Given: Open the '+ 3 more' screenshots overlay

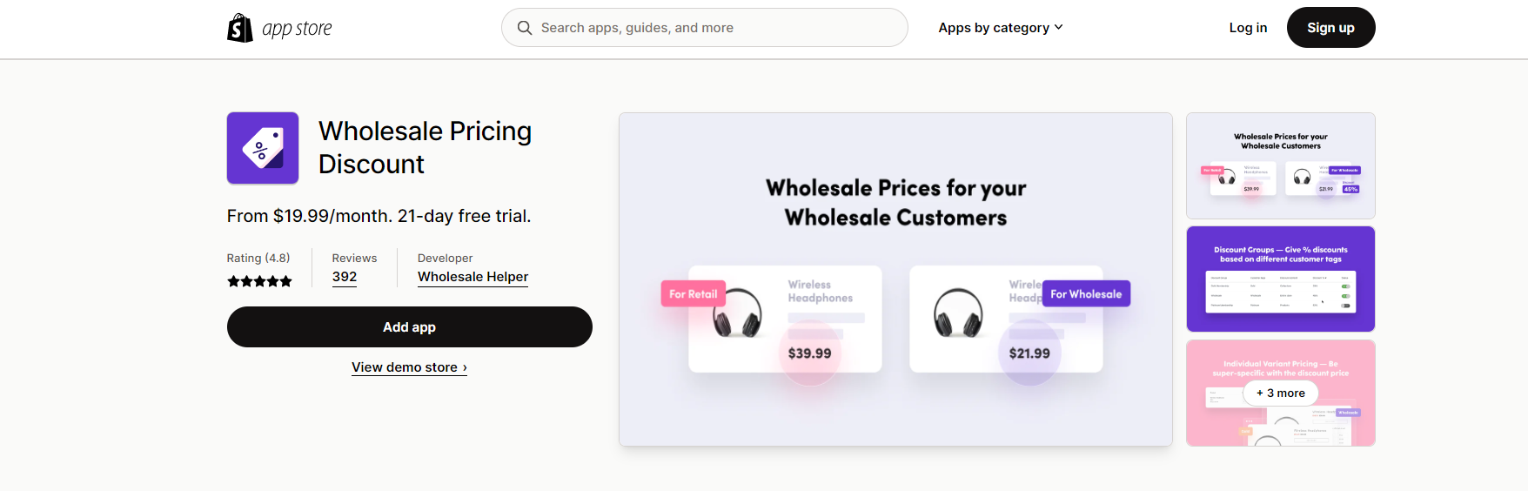Looking at the screenshot, I should [x=1281, y=393].
